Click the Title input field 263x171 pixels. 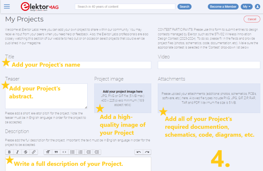(78, 65)
